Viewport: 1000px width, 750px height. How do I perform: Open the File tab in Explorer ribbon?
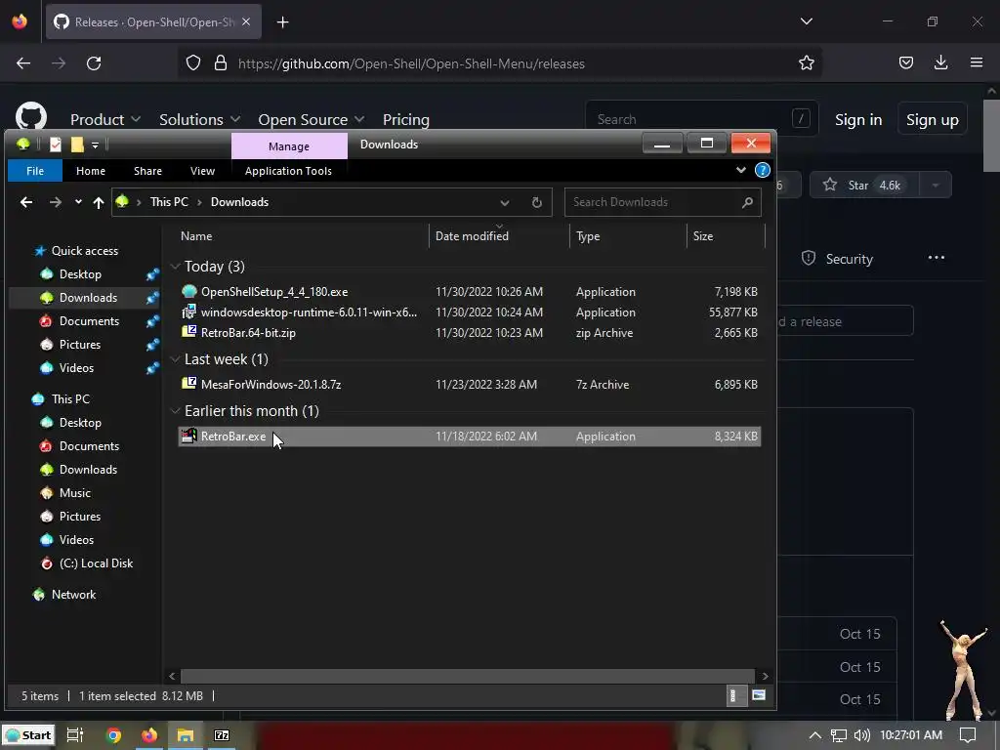[35, 171]
